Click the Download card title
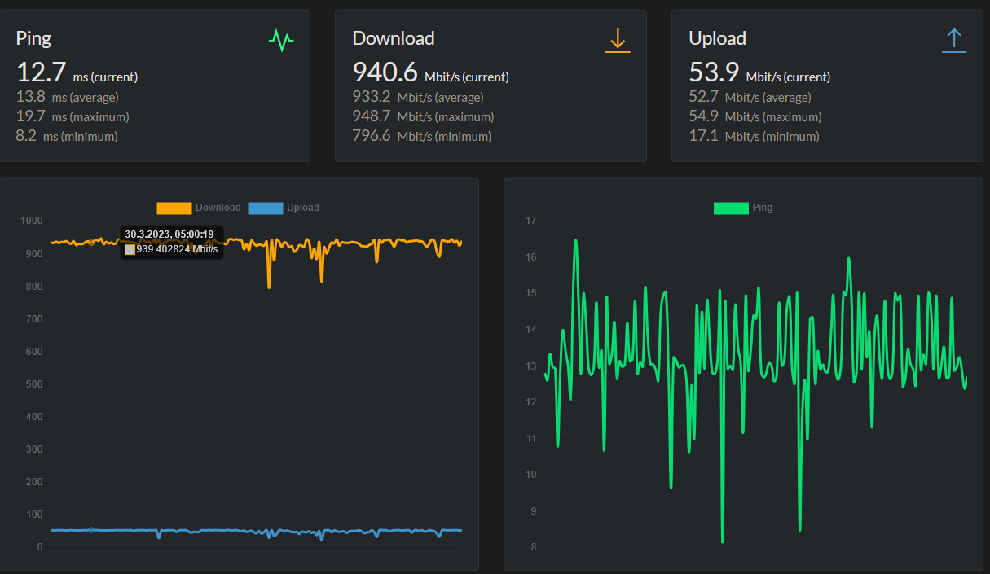Screen dimensions: 990x574 [x=393, y=38]
